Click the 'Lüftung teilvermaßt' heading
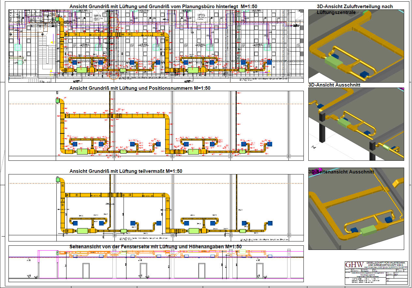Viewport: 412px width, 288px height. (126, 171)
